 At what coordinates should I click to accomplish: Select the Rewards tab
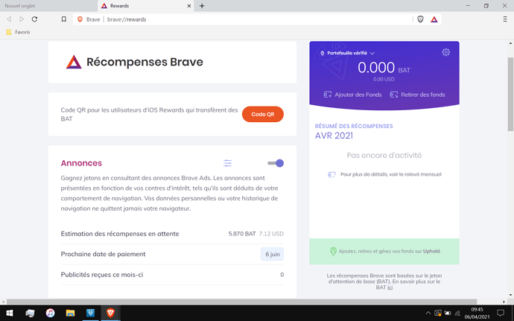pyautogui.click(x=146, y=6)
